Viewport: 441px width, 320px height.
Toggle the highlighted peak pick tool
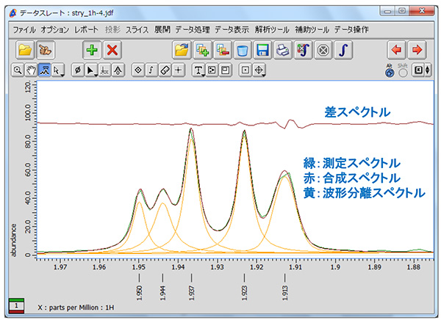click(x=43, y=70)
